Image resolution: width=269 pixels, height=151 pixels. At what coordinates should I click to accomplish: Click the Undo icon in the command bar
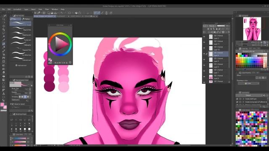[x=62, y=13]
